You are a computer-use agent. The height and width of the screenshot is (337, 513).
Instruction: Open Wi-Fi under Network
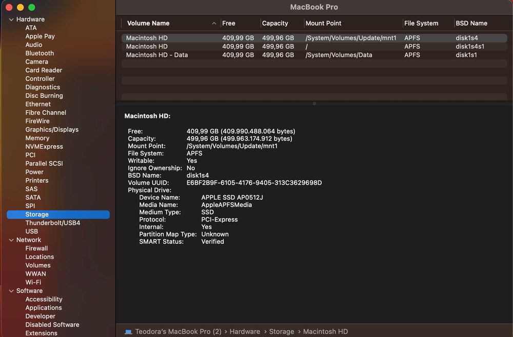click(33, 282)
